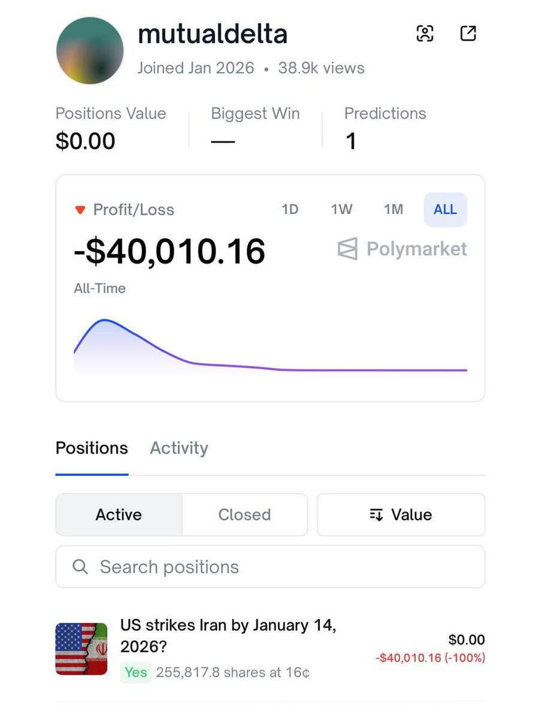Click the green Yes outcome badge
This screenshot has height=719, width=545.
tap(136, 672)
